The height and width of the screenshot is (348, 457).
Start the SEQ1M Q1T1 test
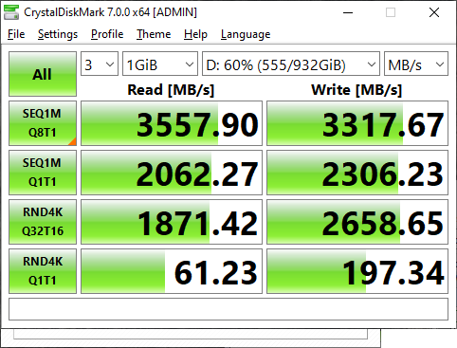[43, 173]
